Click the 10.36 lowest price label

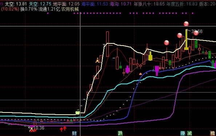(39, 128)
